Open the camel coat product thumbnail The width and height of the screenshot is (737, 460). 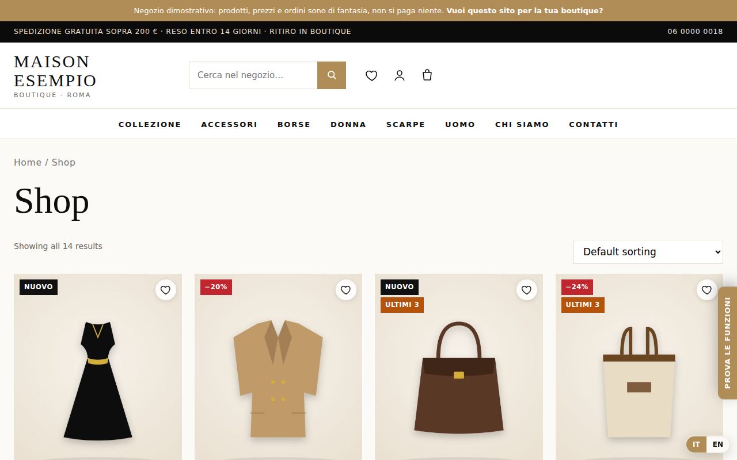point(278,367)
